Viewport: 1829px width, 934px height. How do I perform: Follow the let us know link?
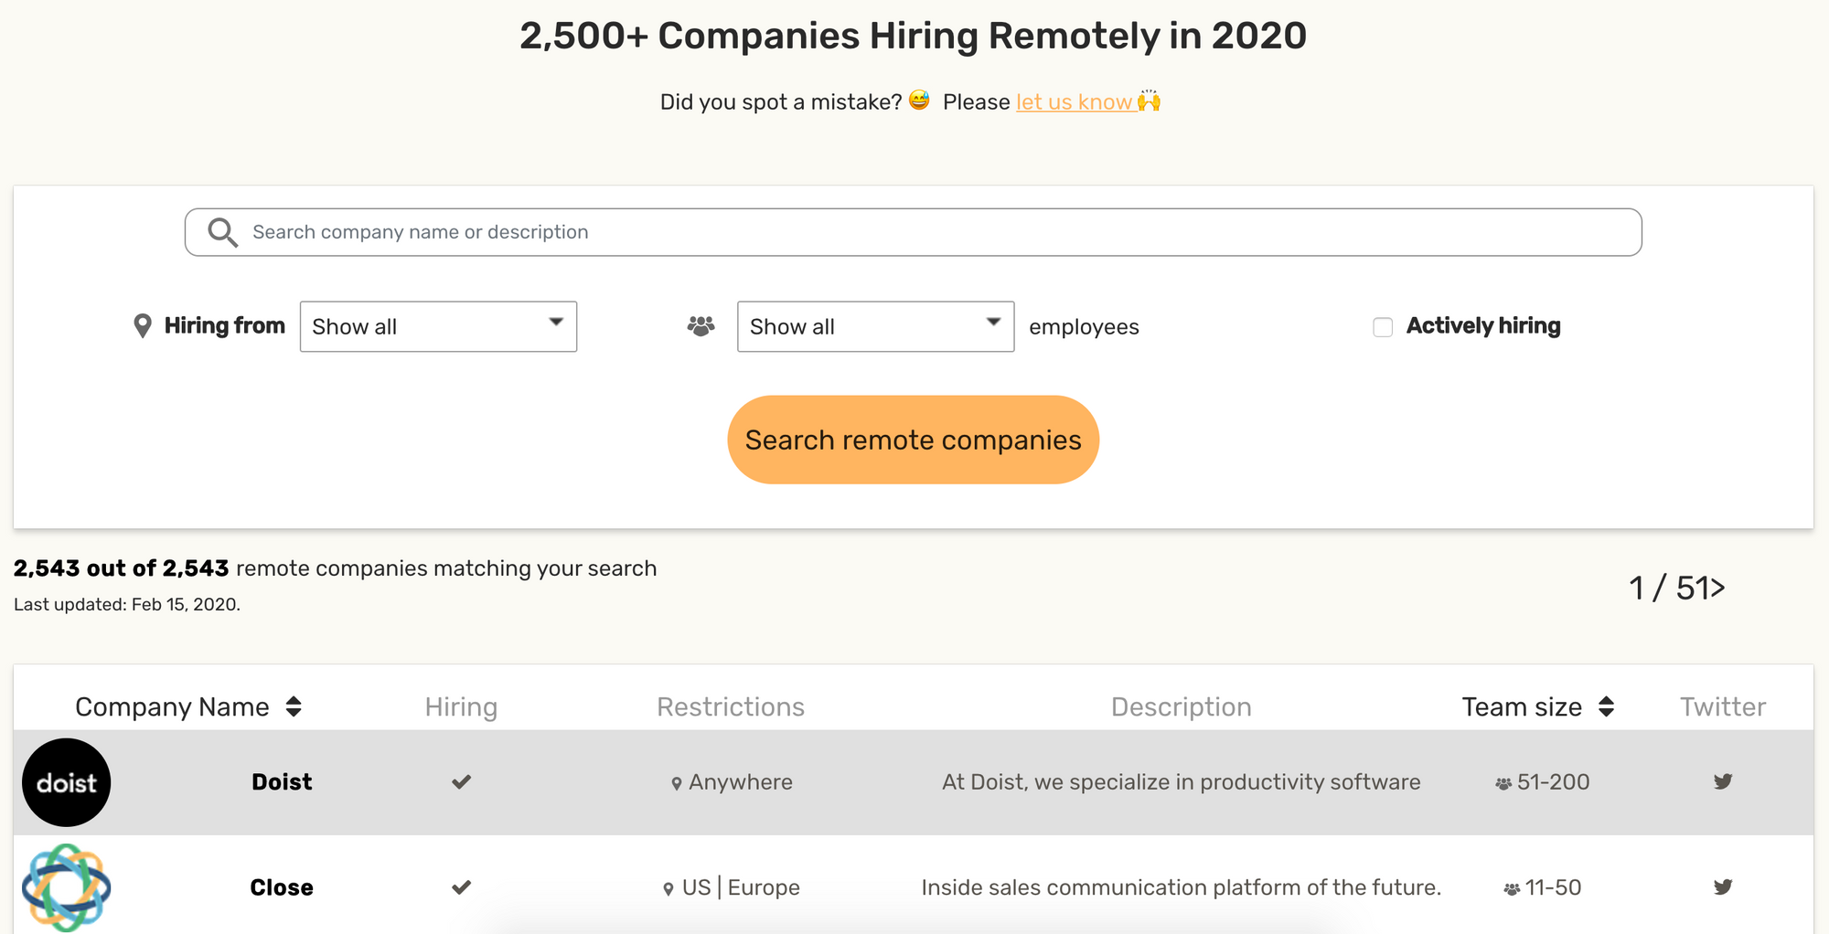pyautogui.click(x=1075, y=102)
